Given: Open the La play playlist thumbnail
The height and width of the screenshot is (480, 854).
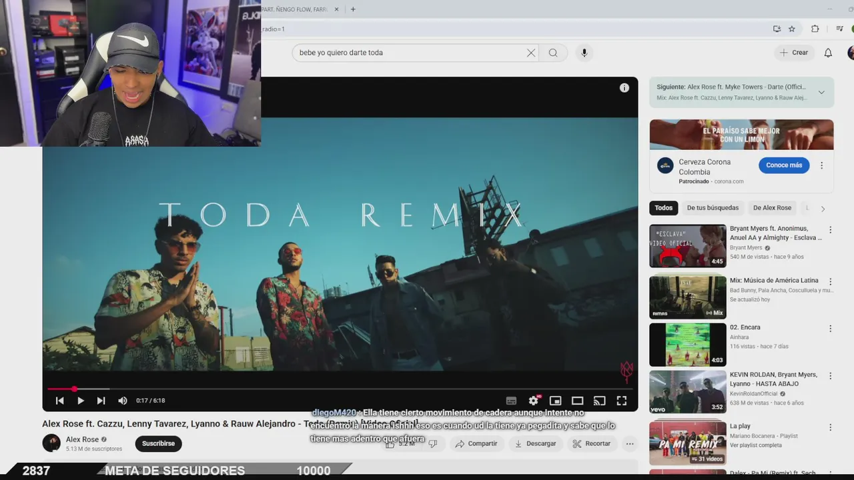Looking at the screenshot, I should (x=688, y=443).
